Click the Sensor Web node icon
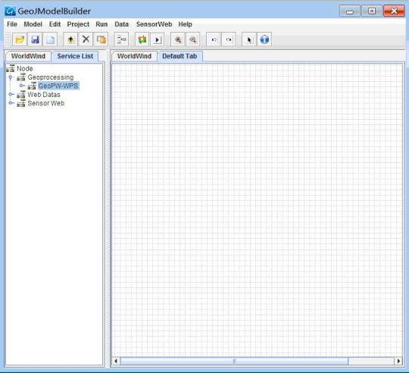Image resolution: width=409 pixels, height=373 pixels. pyautogui.click(x=21, y=103)
